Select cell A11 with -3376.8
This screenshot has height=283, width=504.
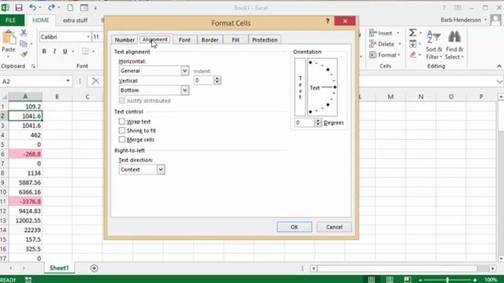click(x=25, y=201)
